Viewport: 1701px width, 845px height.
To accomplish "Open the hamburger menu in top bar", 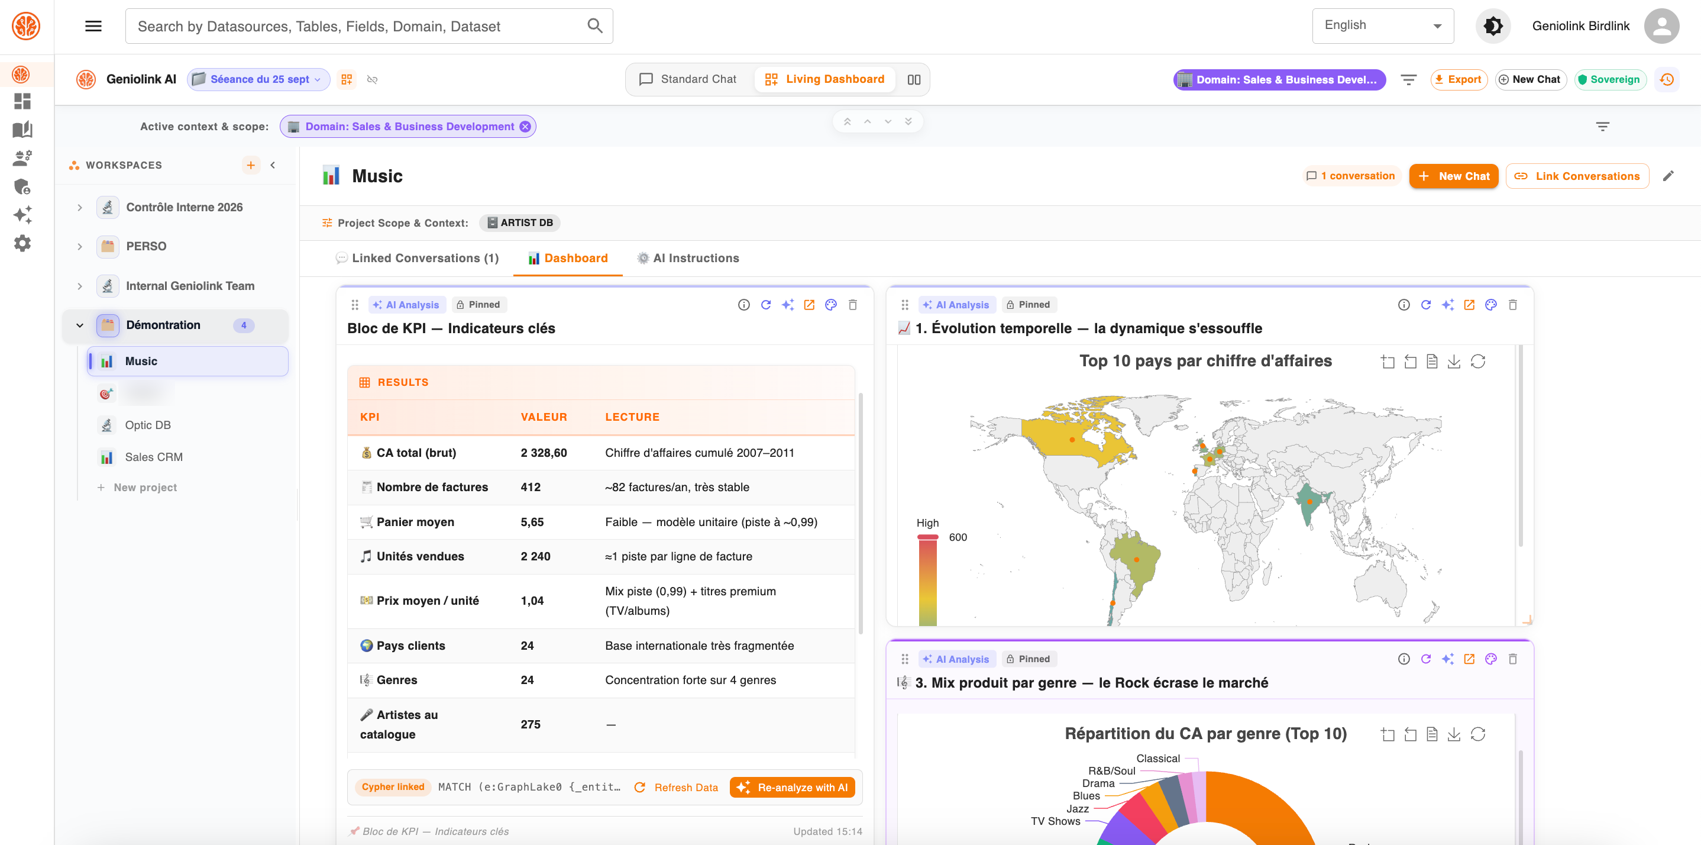I will click(93, 26).
